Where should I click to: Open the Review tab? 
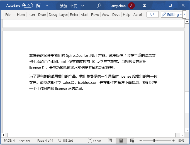click(95, 15)
